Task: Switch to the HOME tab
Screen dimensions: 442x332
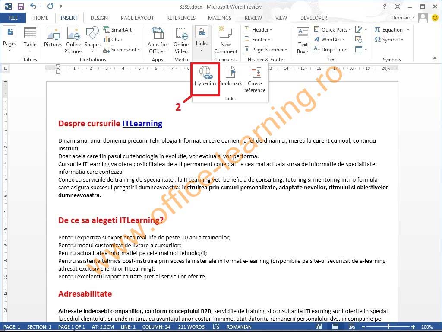Action: coord(41,18)
